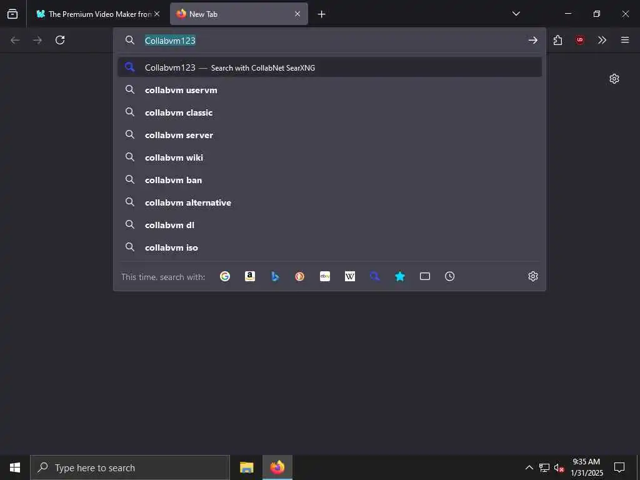Search this time with DuckDuckGo

point(300,276)
